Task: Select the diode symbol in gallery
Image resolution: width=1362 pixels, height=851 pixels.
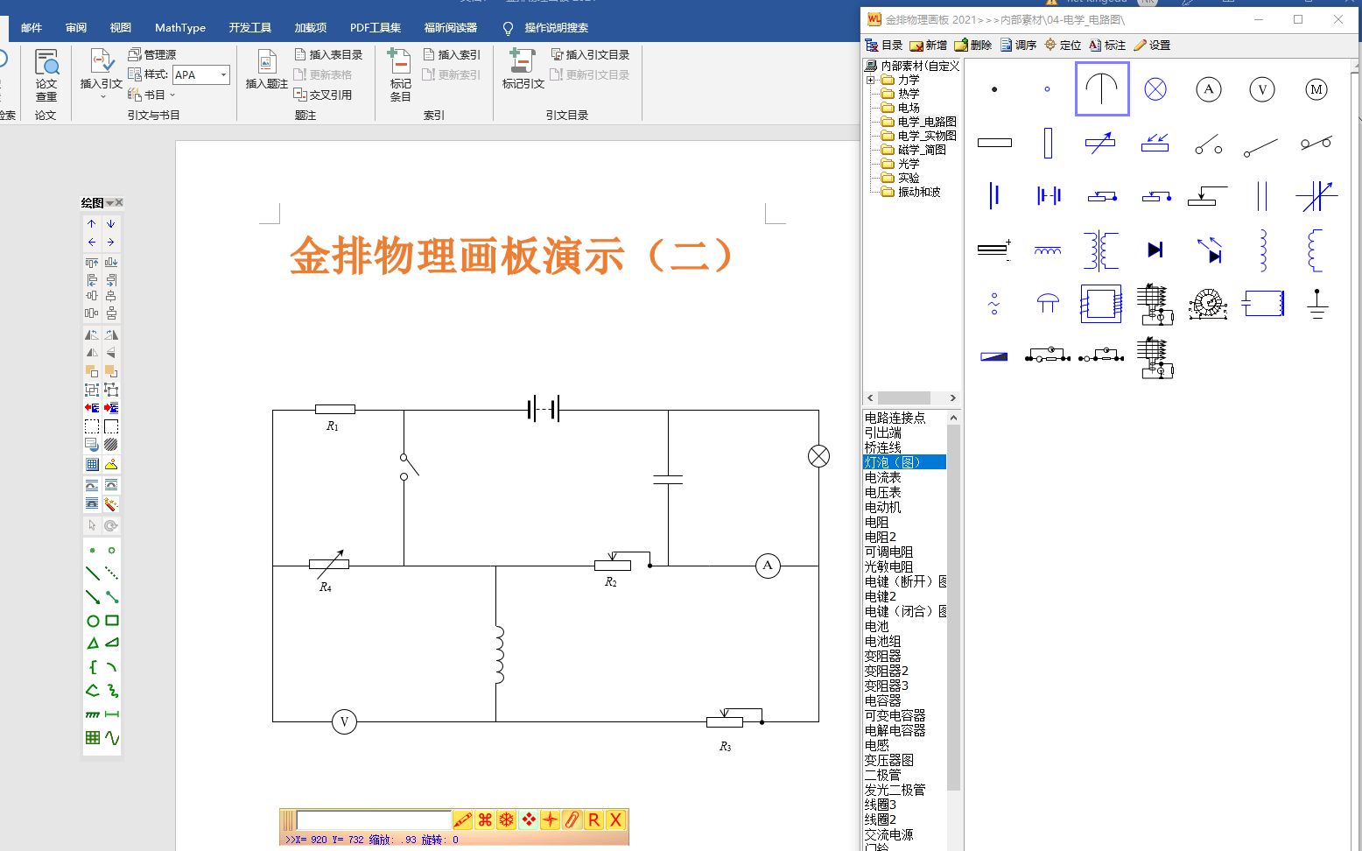Action: click(x=1155, y=250)
